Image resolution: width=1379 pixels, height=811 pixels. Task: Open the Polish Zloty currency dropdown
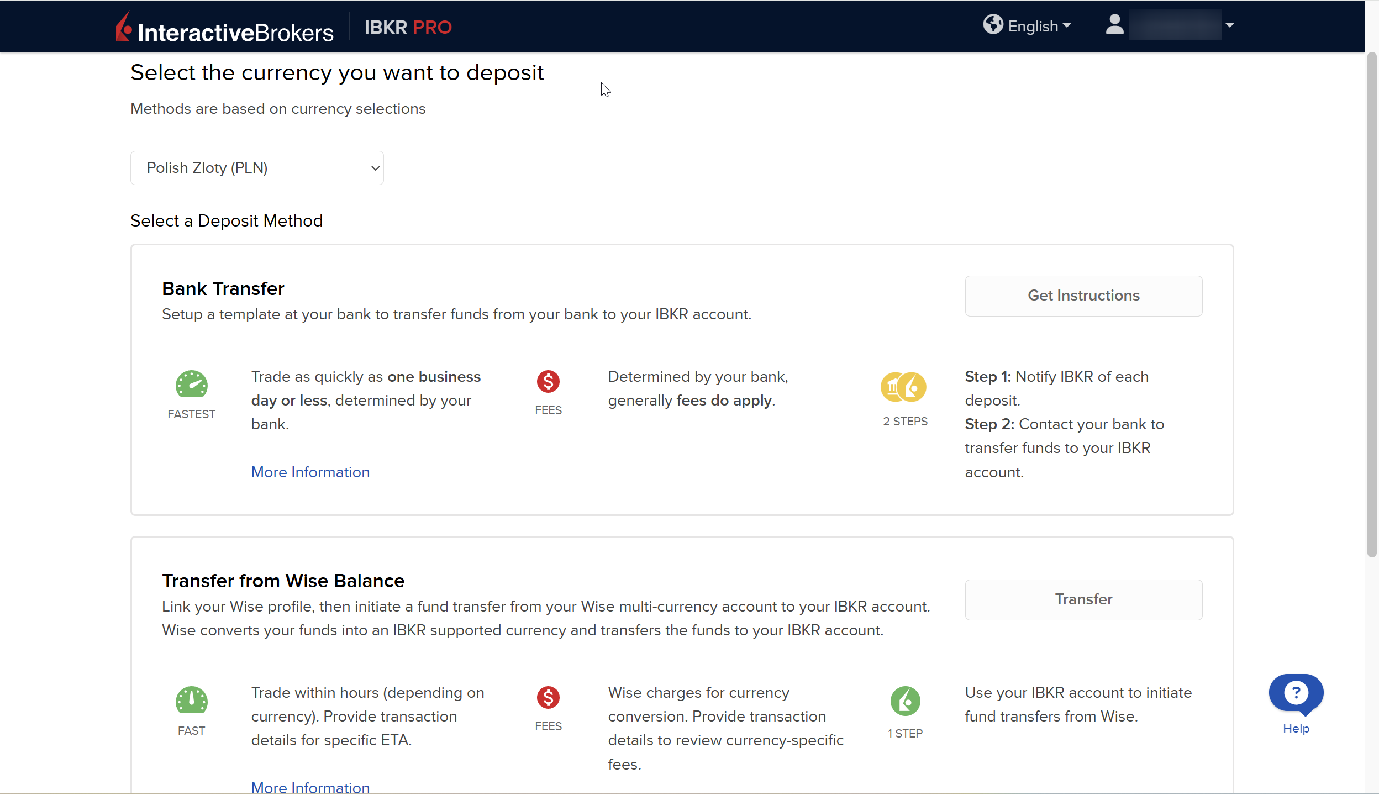(257, 168)
